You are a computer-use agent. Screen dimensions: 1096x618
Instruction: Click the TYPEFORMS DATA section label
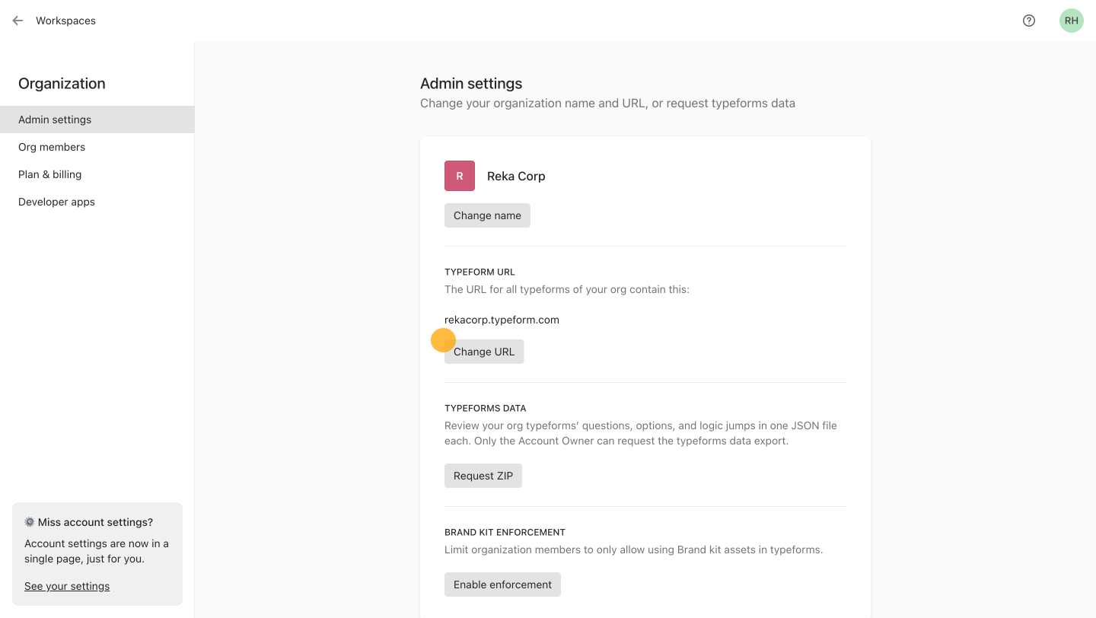[486, 408]
